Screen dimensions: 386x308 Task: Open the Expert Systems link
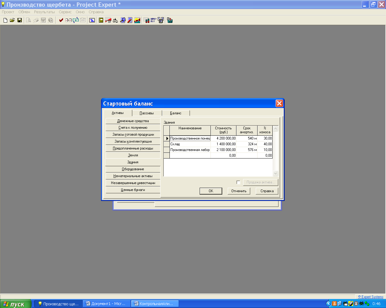[x=371, y=297]
